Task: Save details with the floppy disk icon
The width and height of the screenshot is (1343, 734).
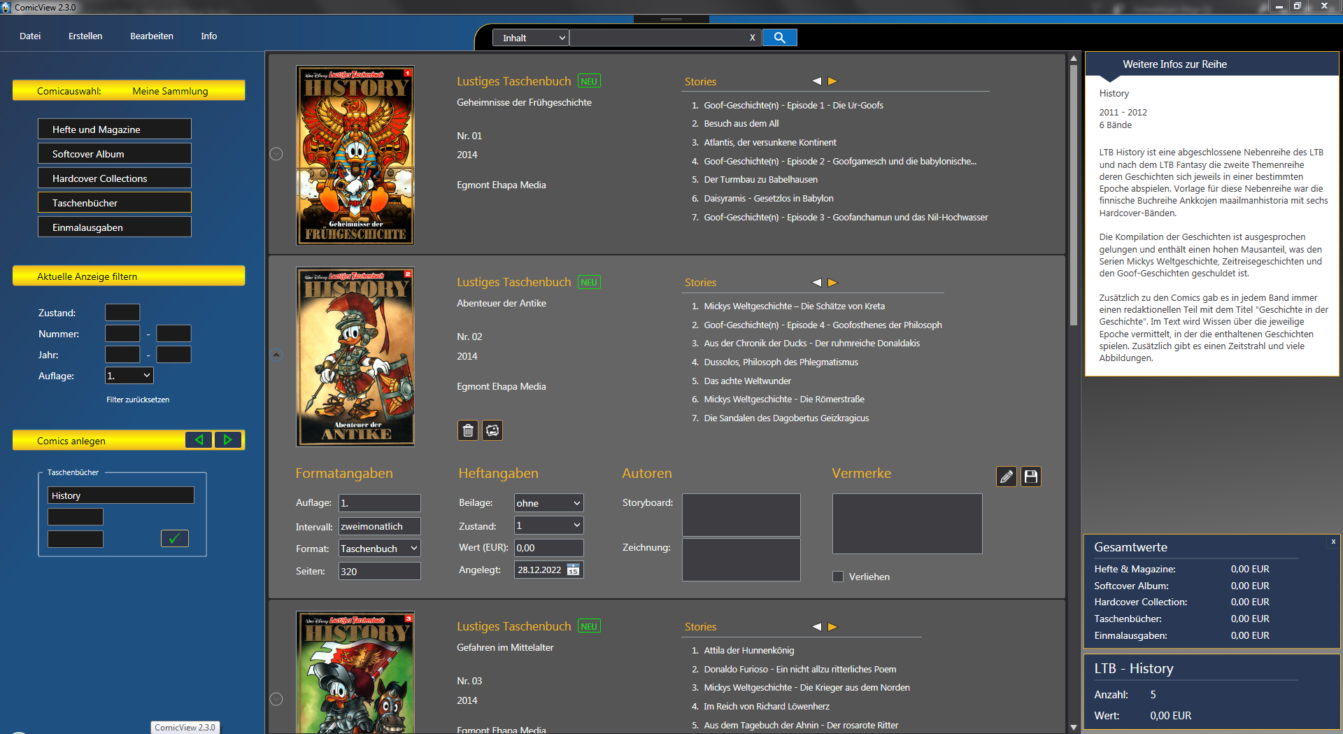Action: [x=1030, y=477]
